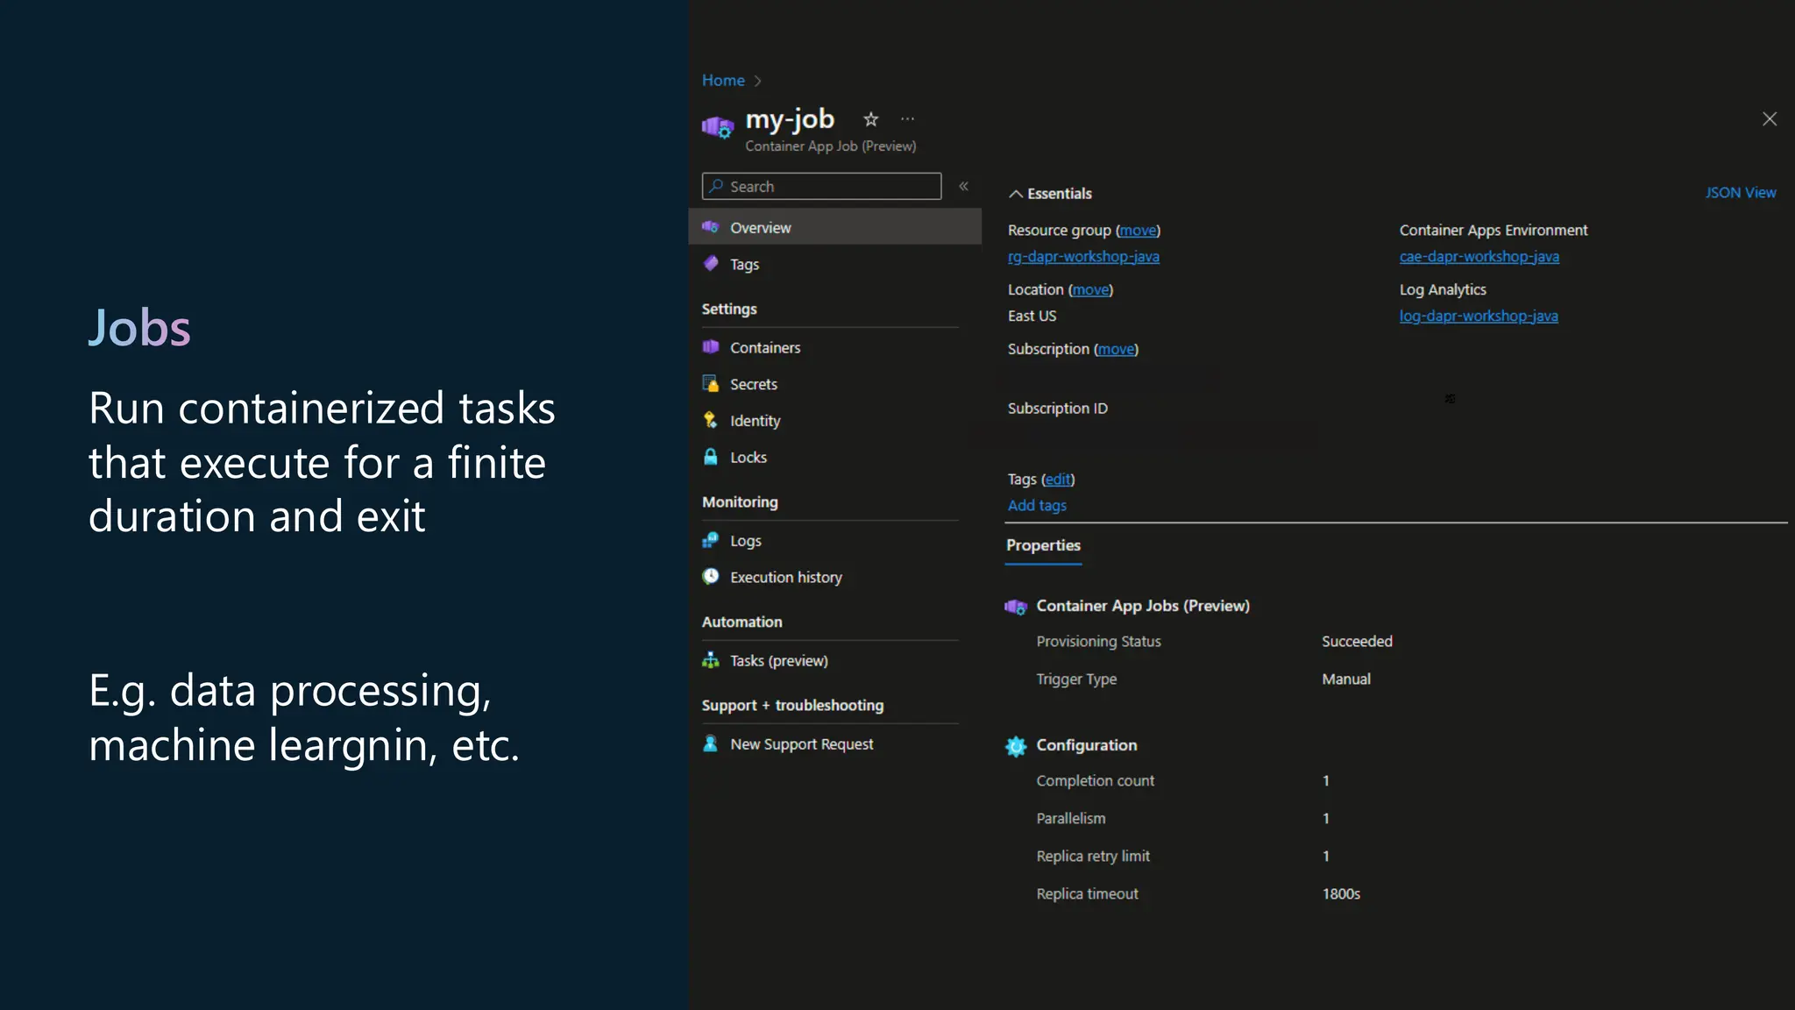Screen dimensions: 1795x1010
Task: Click the Secrets lock-document icon
Action: [710, 383]
